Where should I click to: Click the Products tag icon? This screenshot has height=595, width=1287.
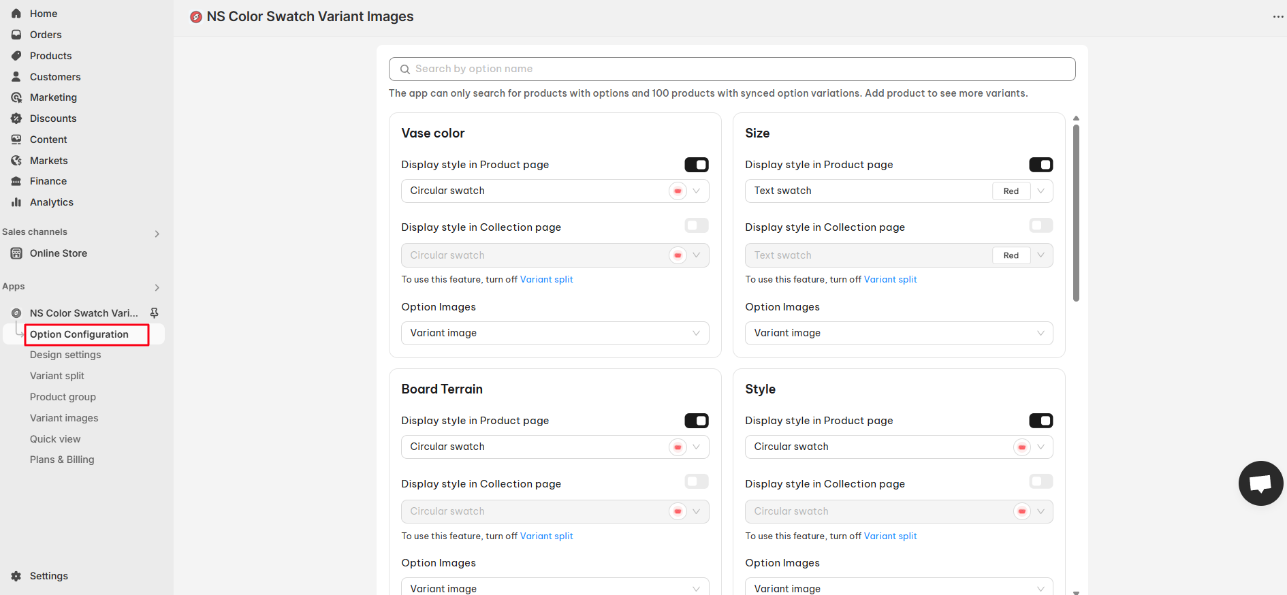pos(16,56)
